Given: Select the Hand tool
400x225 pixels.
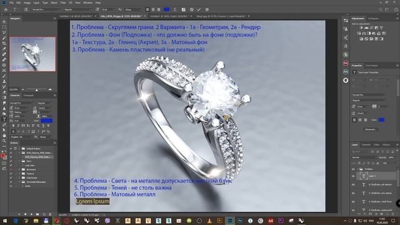Looking at the screenshot, I should click(4, 136).
